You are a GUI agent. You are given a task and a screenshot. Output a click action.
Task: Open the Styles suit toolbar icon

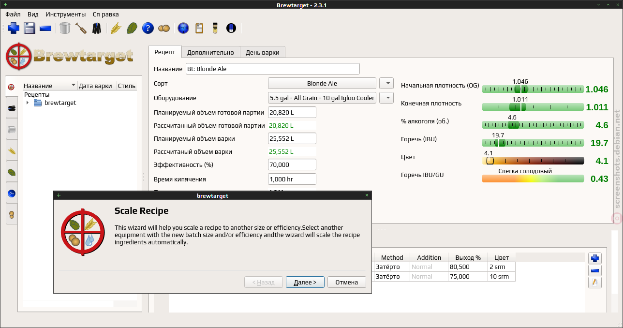tap(97, 28)
